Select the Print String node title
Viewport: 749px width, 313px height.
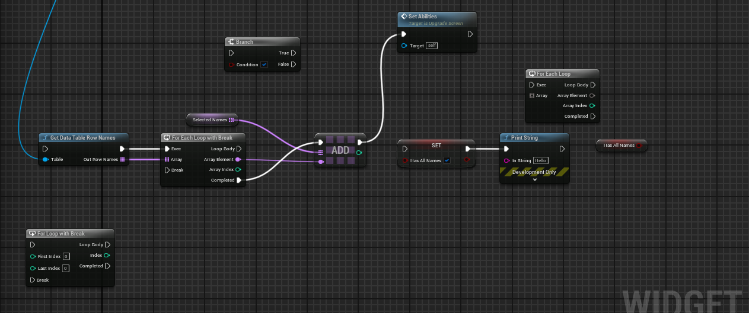(524, 138)
